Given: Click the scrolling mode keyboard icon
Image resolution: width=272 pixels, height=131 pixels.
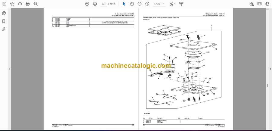Looking at the screenshot, I should click(x=181, y=4).
